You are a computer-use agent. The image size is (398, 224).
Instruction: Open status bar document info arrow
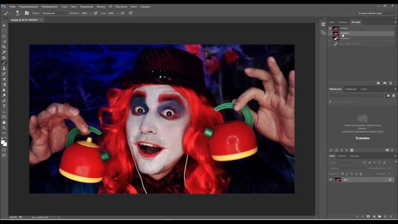click(x=59, y=217)
